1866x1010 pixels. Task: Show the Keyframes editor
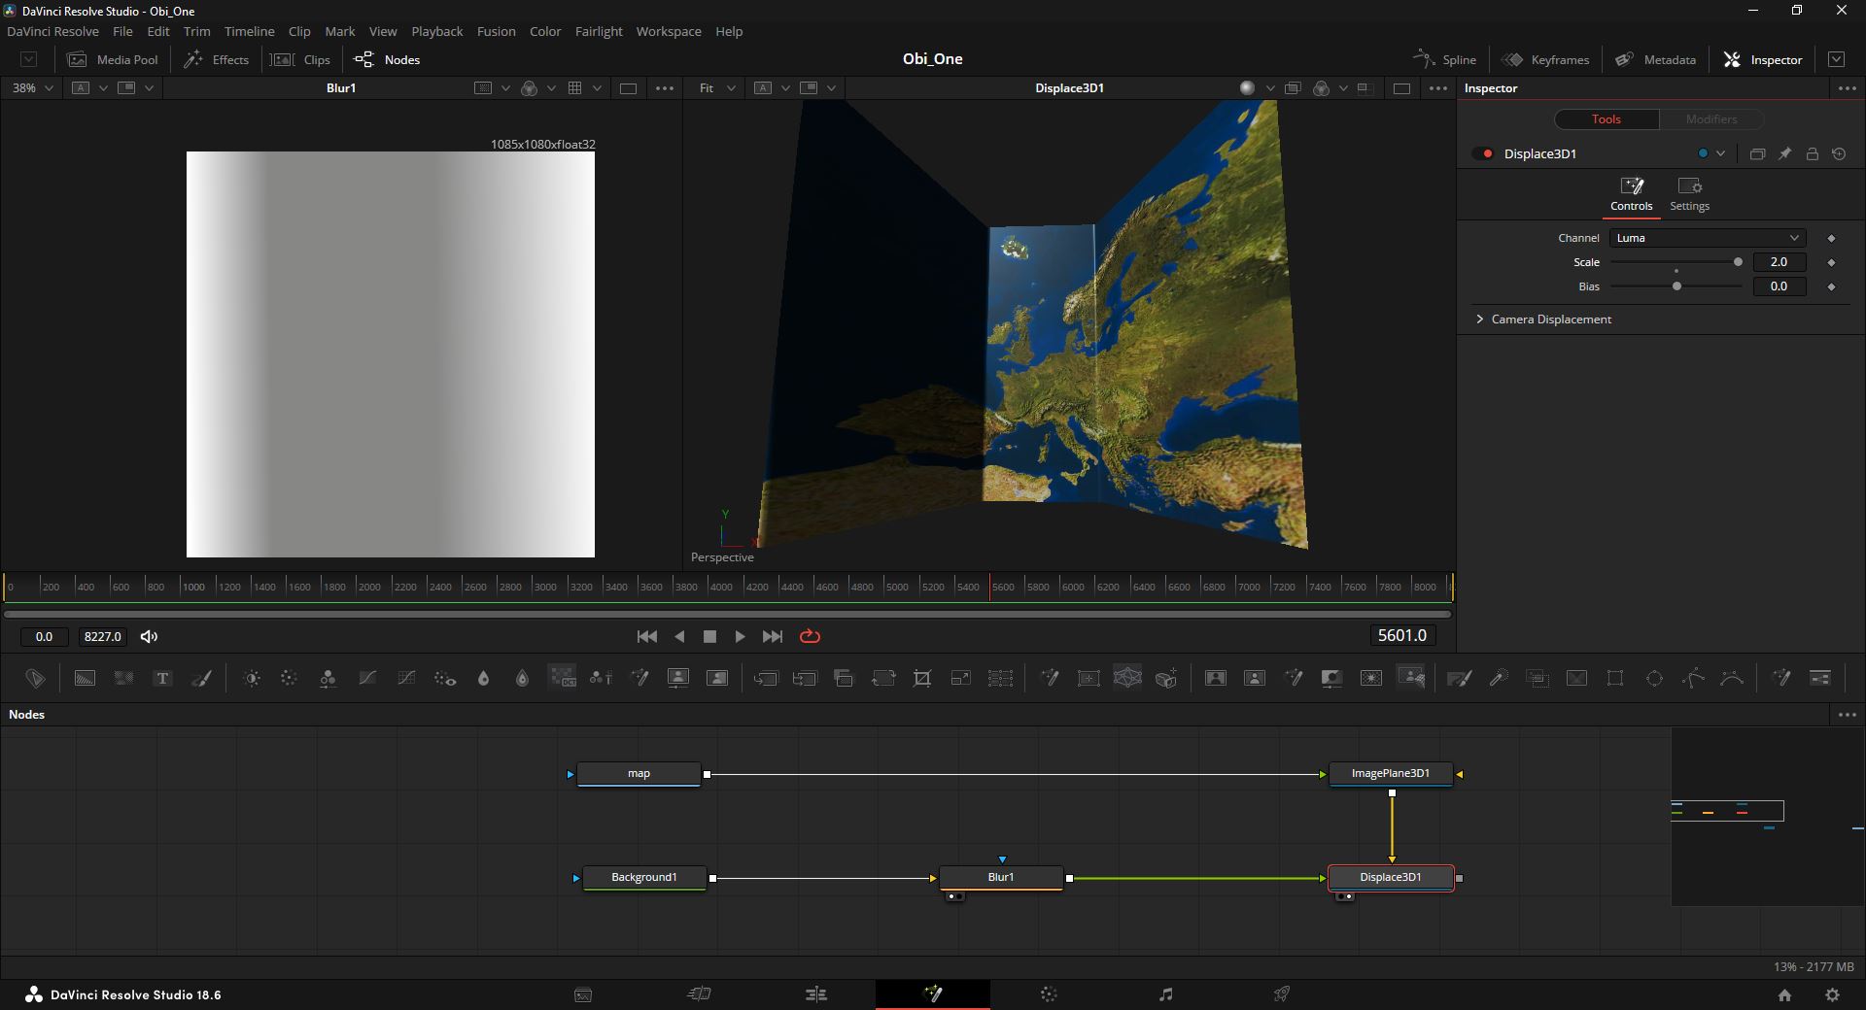(1545, 59)
